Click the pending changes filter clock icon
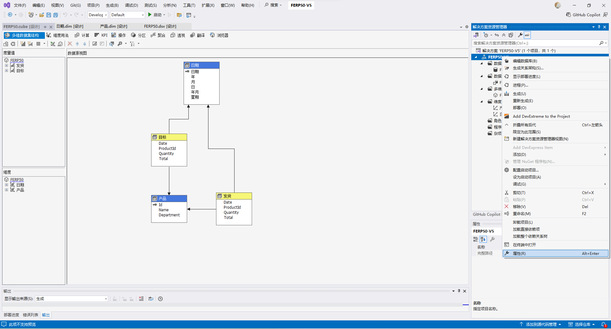 tap(486, 35)
